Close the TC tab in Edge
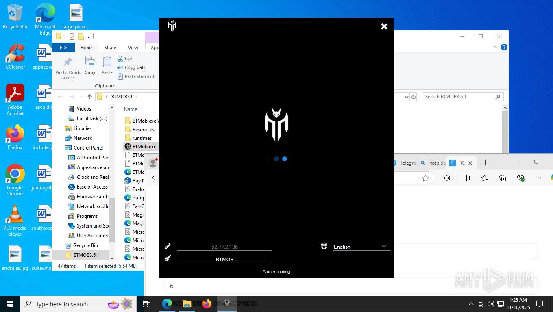 pos(470,163)
